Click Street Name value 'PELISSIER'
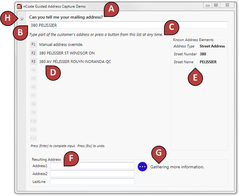The image size is (239, 196). coord(208,62)
